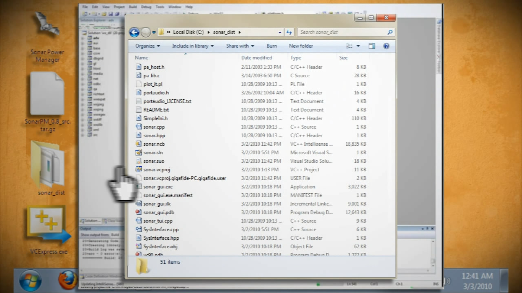Click the Burn toolbar button
The image size is (522, 293).
tap(272, 46)
